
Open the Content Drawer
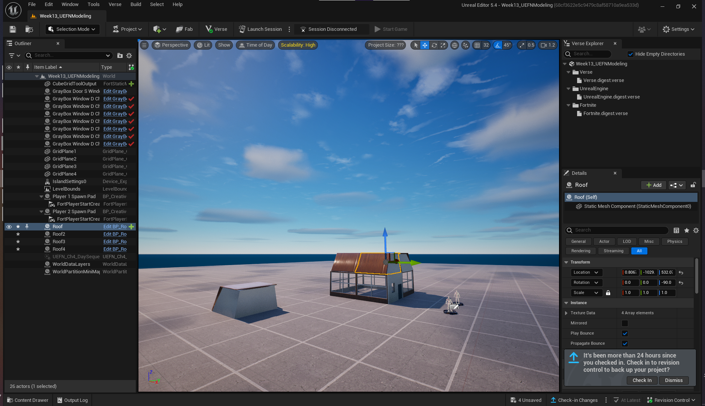click(x=27, y=400)
